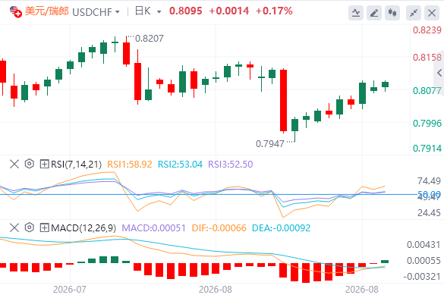This screenshot has width=444, height=298.
Task: Remove the MACD indicator panel
Action: click(x=14, y=227)
